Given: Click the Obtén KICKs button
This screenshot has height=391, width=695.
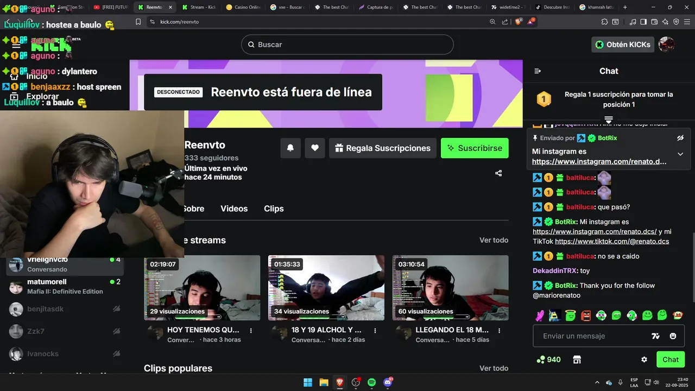Looking at the screenshot, I should 623,45.
